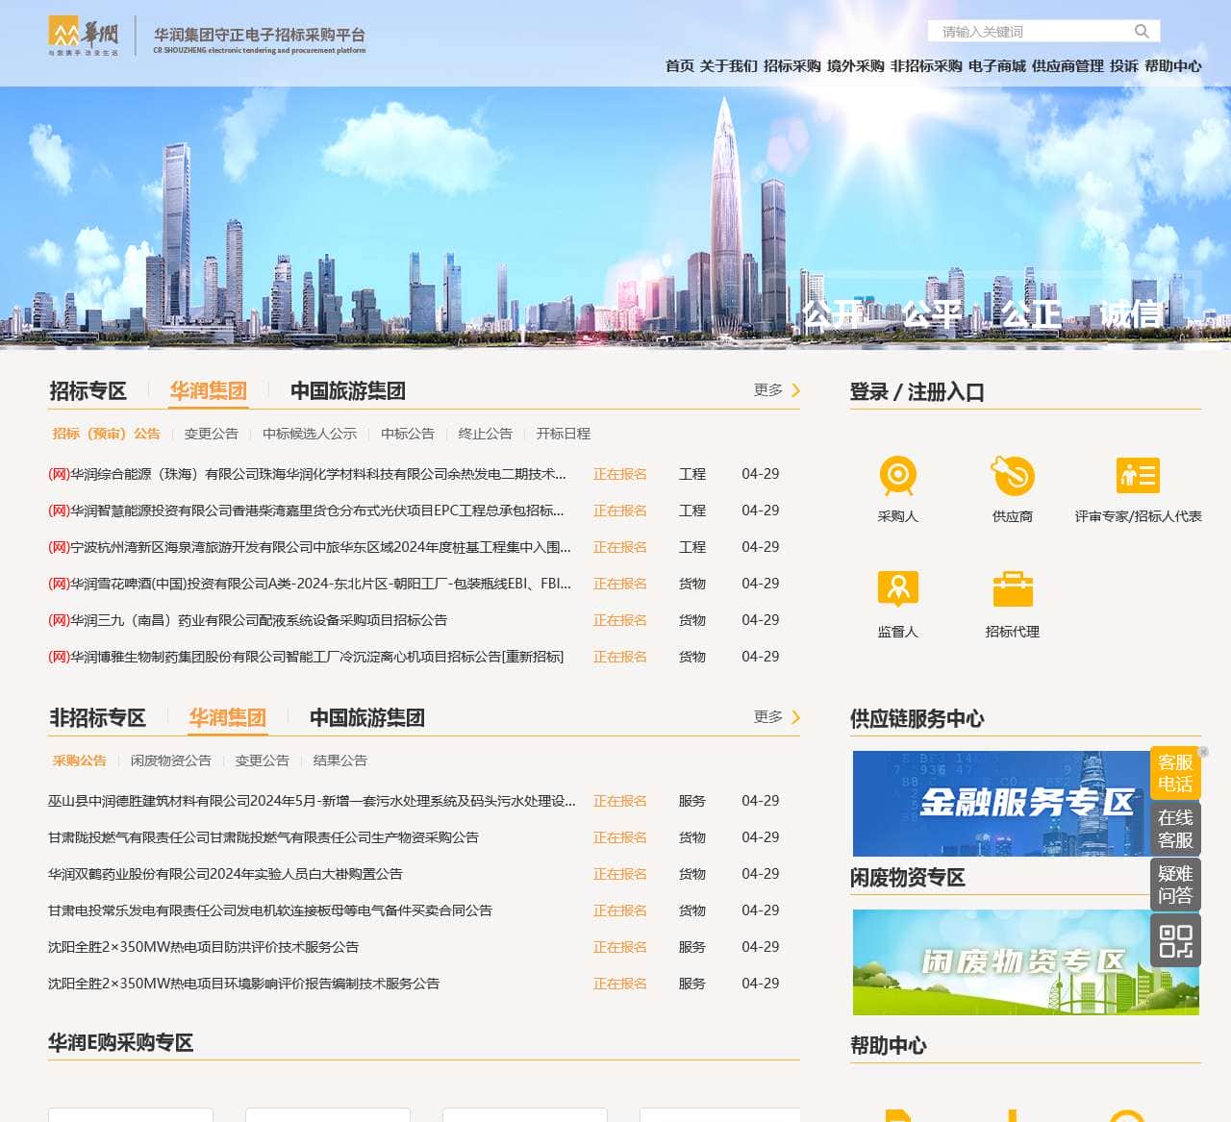Click the 供应商 login icon
Viewport: 1231px width, 1122px height.
(x=1013, y=476)
